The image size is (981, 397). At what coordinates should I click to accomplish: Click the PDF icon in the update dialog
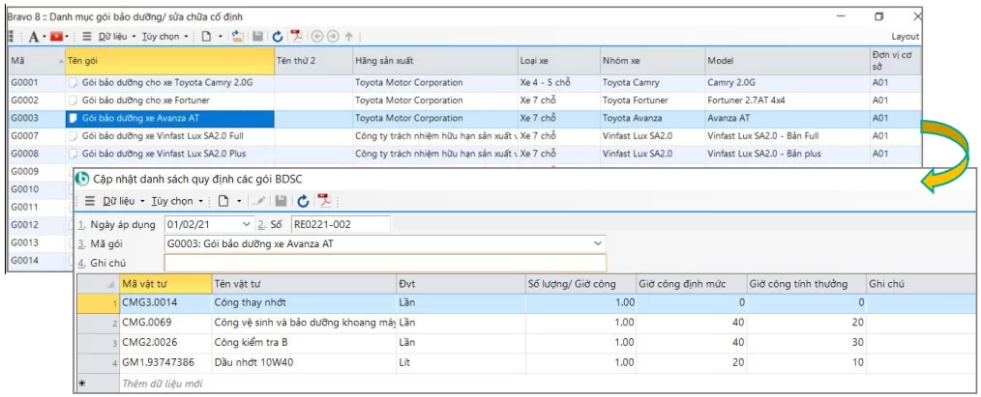tap(324, 201)
